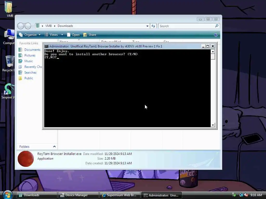This screenshot has height=199, width=266.
Task: Switch to Supermium Web Browser taskbar button
Action: (x=120, y=195)
